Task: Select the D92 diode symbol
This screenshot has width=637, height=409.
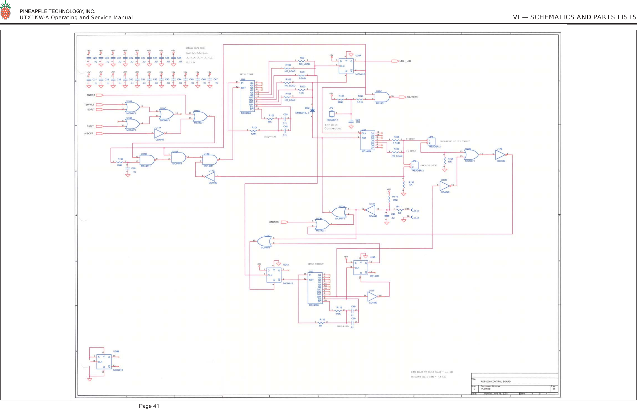Action: 312,110
